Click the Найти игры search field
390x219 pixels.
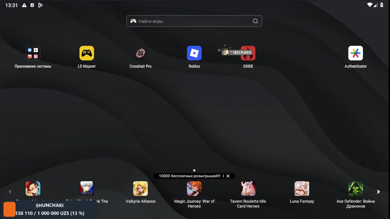[x=194, y=21]
